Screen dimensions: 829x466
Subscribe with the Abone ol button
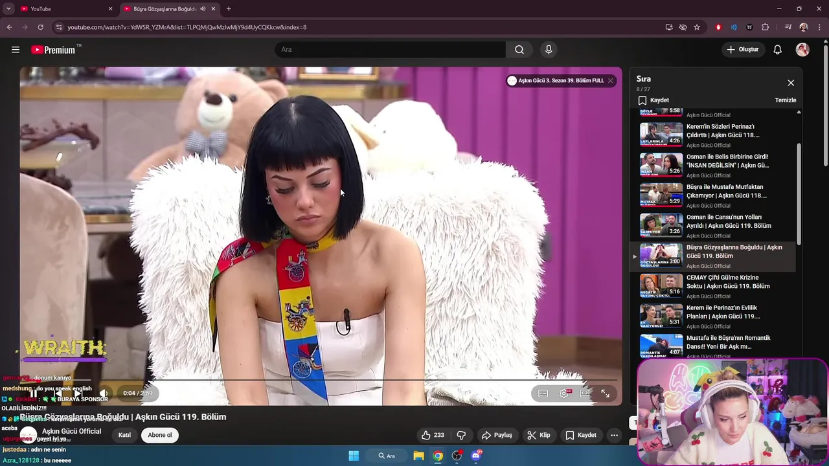(160, 436)
